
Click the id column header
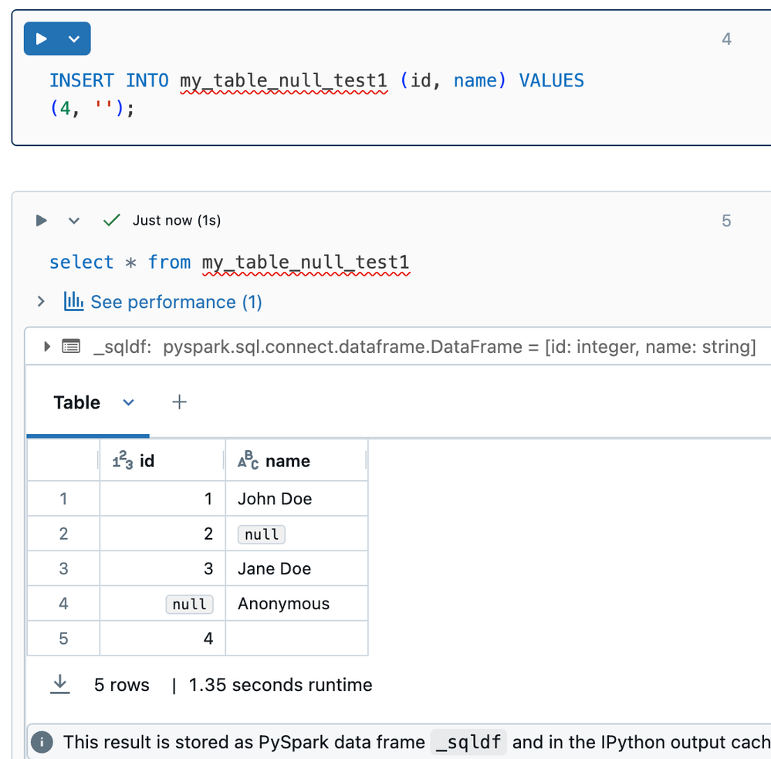[x=147, y=461]
